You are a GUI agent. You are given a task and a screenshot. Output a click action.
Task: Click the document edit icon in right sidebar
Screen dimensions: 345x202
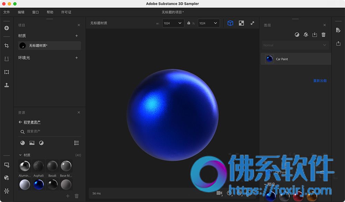point(338,30)
